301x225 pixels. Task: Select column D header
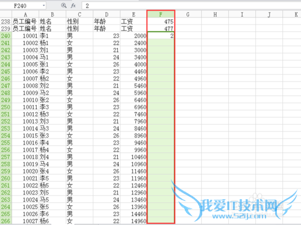(x=107, y=14)
